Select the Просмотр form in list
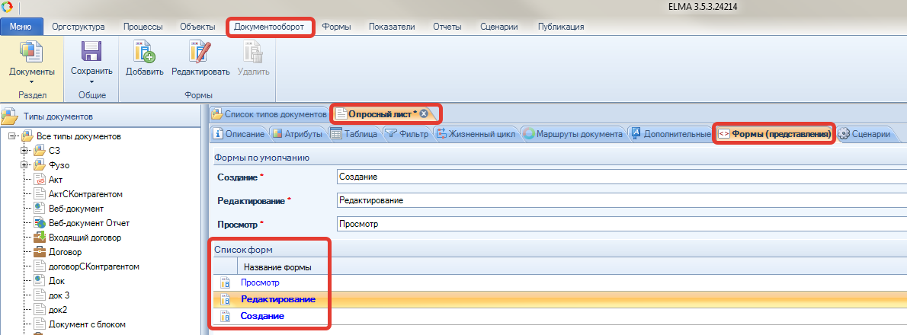The height and width of the screenshot is (335, 907). click(x=261, y=282)
